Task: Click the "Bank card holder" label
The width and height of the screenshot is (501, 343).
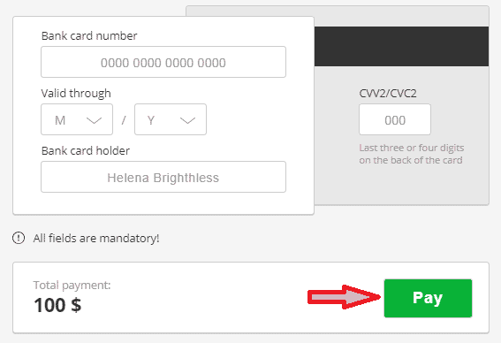Action: coord(86,150)
